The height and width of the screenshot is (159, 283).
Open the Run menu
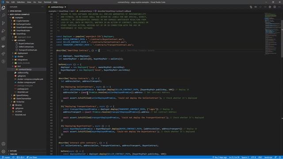pos(40,2)
